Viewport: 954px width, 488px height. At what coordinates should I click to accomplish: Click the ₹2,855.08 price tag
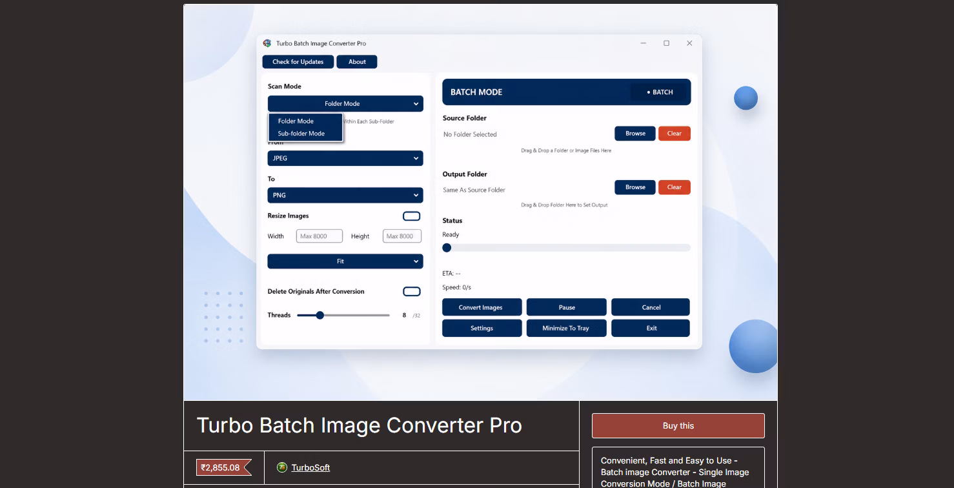[x=223, y=467]
